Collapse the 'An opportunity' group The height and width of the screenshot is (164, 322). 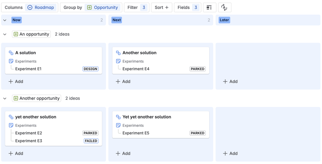click(5, 34)
